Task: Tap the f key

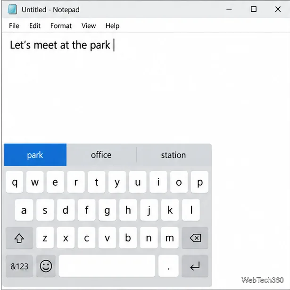Action: (87, 210)
